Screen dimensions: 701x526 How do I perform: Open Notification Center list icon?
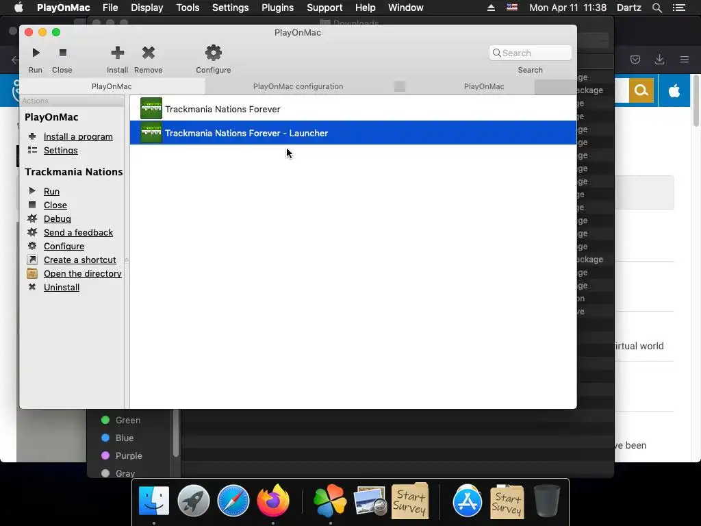pyautogui.click(x=678, y=8)
